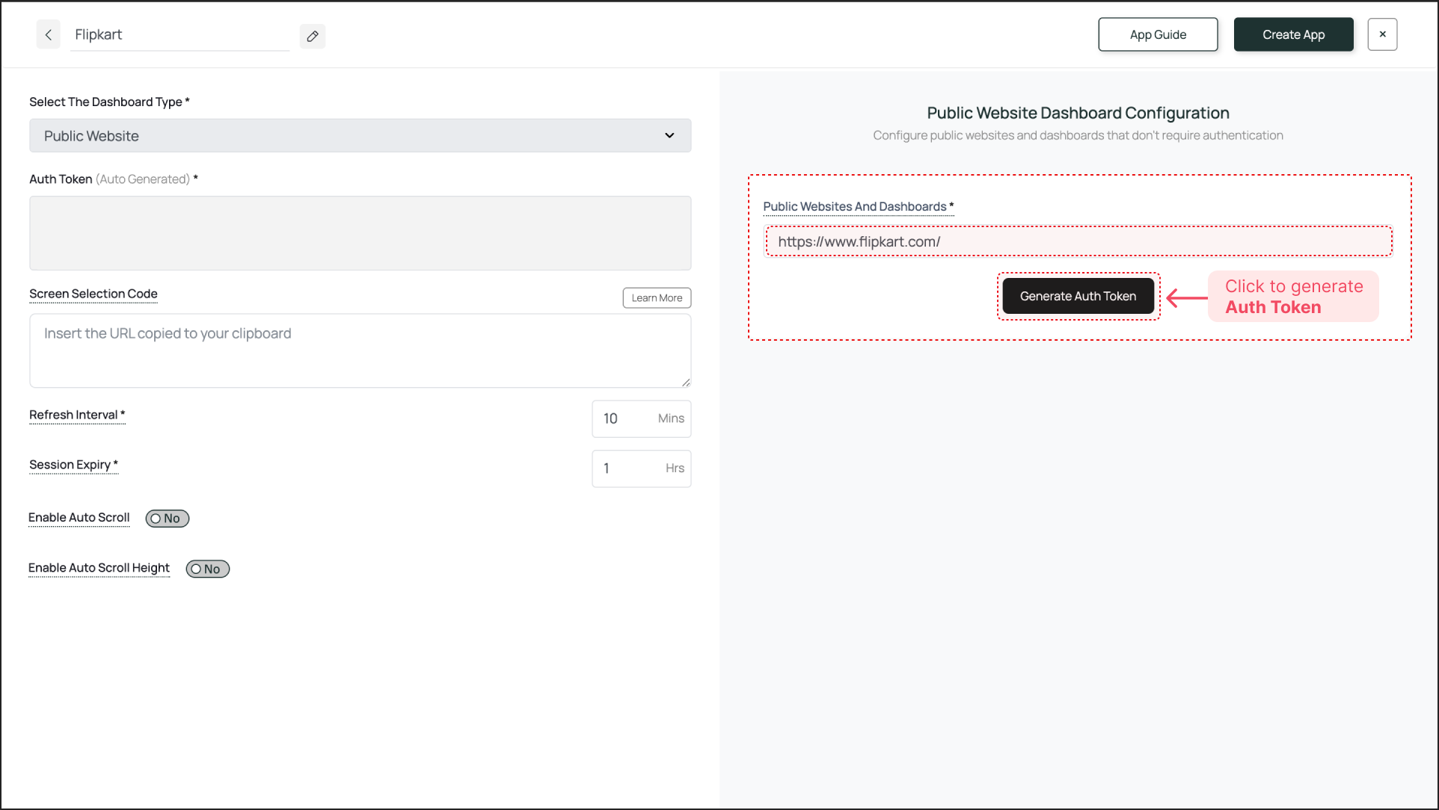Click the flipkart.com URL input field

pos(1078,242)
